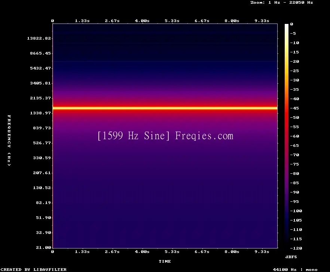
Task: Click the "8665.45" frequency axis label
Action: [x=40, y=53]
